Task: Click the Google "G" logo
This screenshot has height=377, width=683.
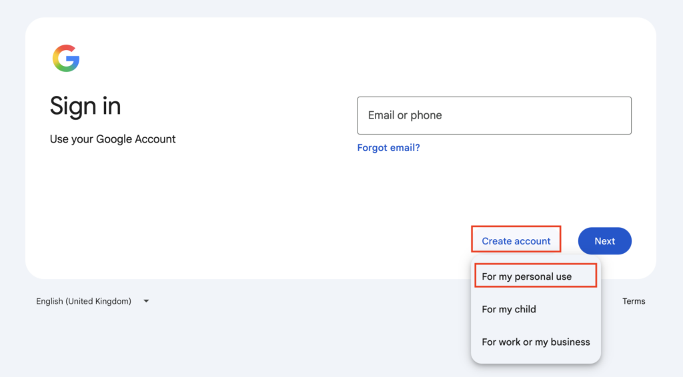Action: click(x=66, y=58)
